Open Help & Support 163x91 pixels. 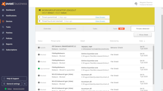14,79
